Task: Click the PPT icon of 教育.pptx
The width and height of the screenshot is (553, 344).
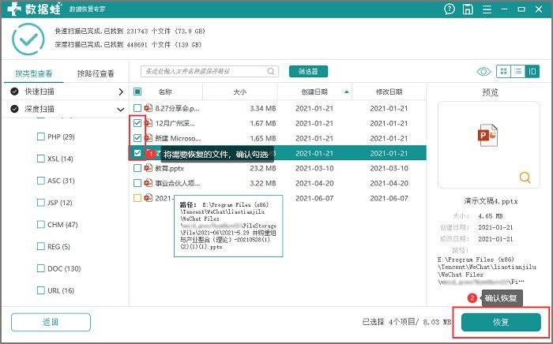Action: point(149,168)
